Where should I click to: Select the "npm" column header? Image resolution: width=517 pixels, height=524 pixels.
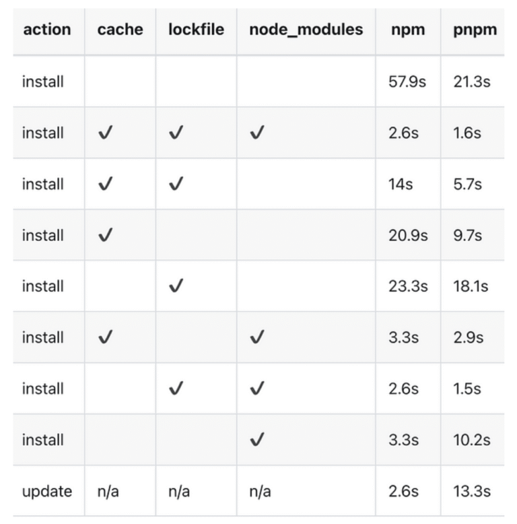click(x=407, y=30)
